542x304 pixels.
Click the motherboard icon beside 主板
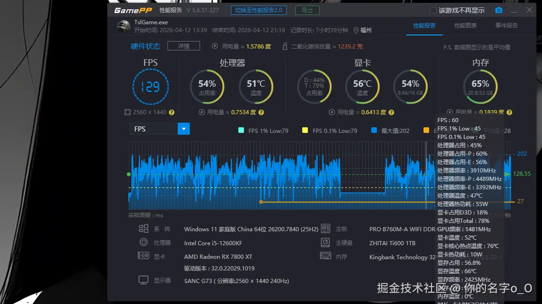[326, 228]
